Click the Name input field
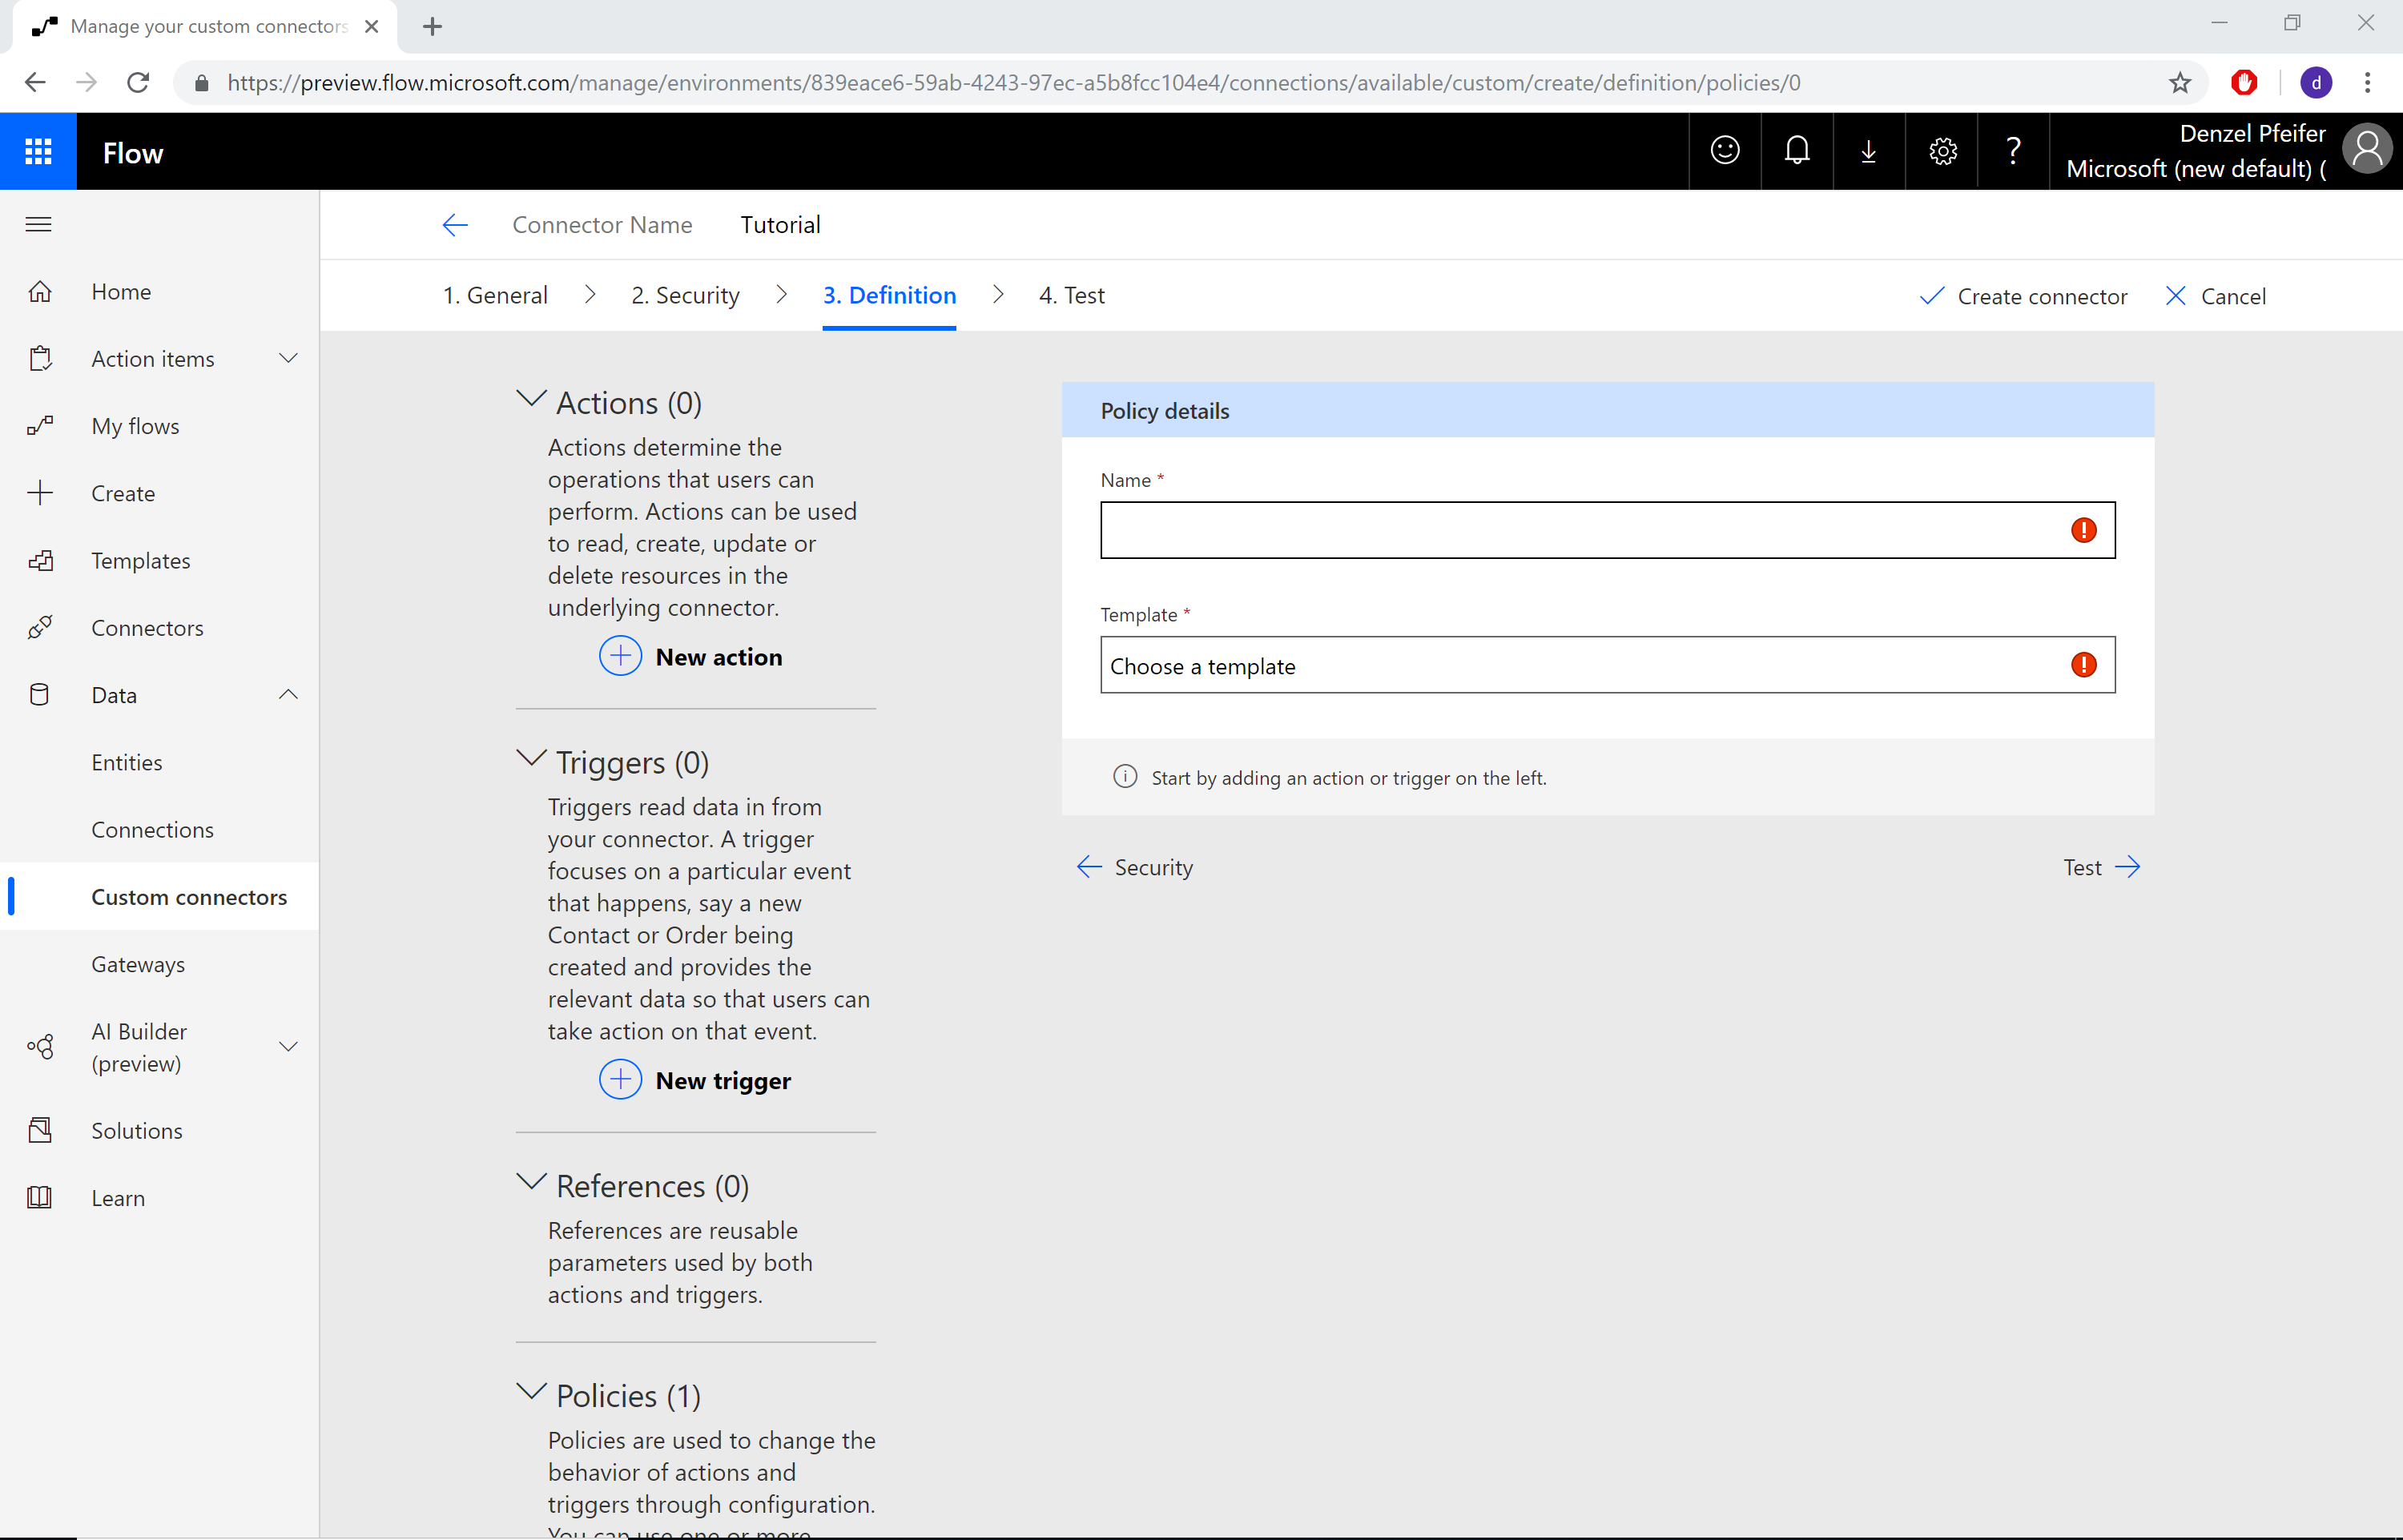 pyautogui.click(x=1606, y=529)
